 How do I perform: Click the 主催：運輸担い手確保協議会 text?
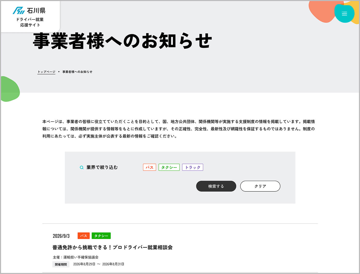coord(75,257)
